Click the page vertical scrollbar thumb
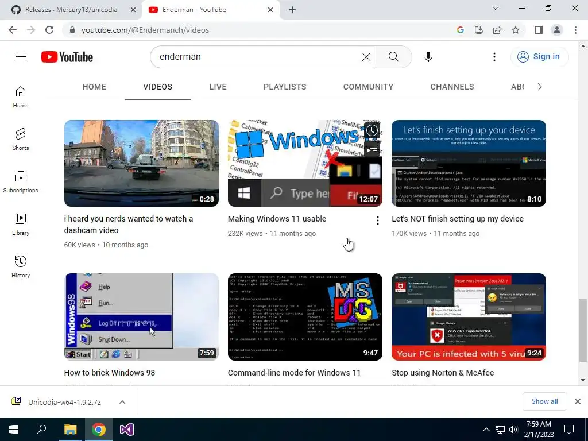 coord(582,330)
